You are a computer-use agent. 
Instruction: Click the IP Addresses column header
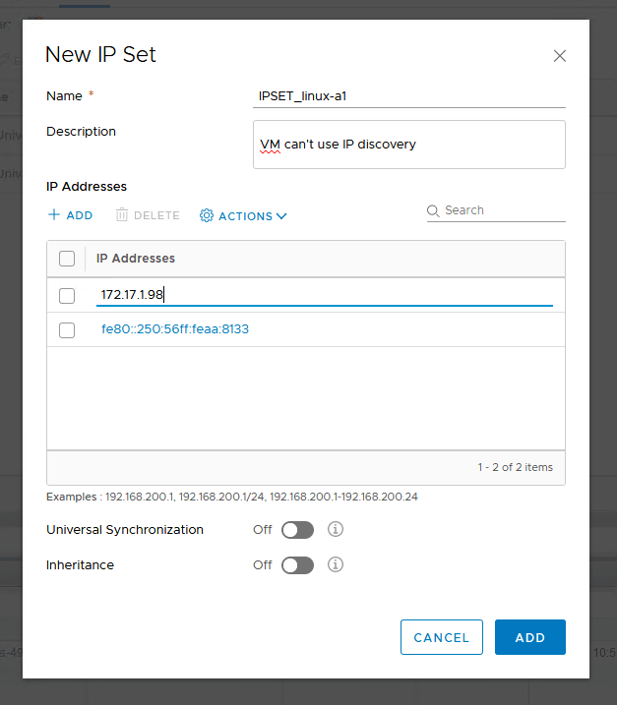point(136,259)
